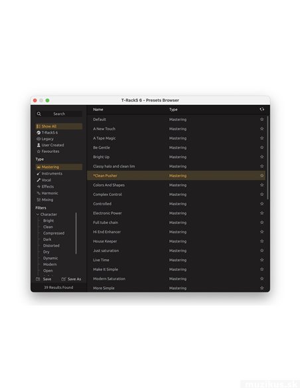The width and height of the screenshot is (300, 388).
Task: Click the preset list vertical scrollbar
Action: (268, 157)
